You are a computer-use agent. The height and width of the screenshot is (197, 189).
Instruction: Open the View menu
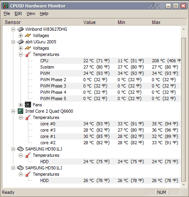coord(31,13)
